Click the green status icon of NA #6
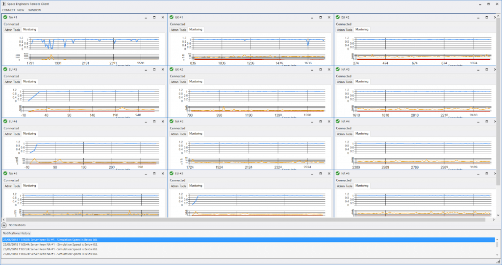The height and width of the screenshot is (265, 502). click(5, 173)
